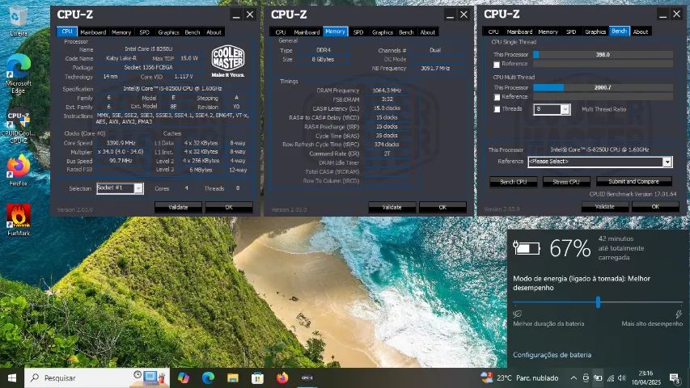Select the CPU-Z taskbar button

307,377
